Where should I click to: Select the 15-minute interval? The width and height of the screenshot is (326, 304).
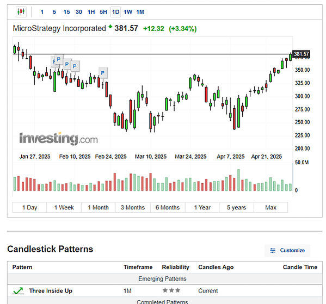pos(66,12)
